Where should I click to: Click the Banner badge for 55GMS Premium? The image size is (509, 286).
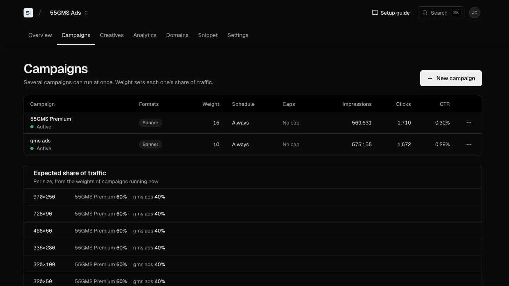tap(150, 123)
